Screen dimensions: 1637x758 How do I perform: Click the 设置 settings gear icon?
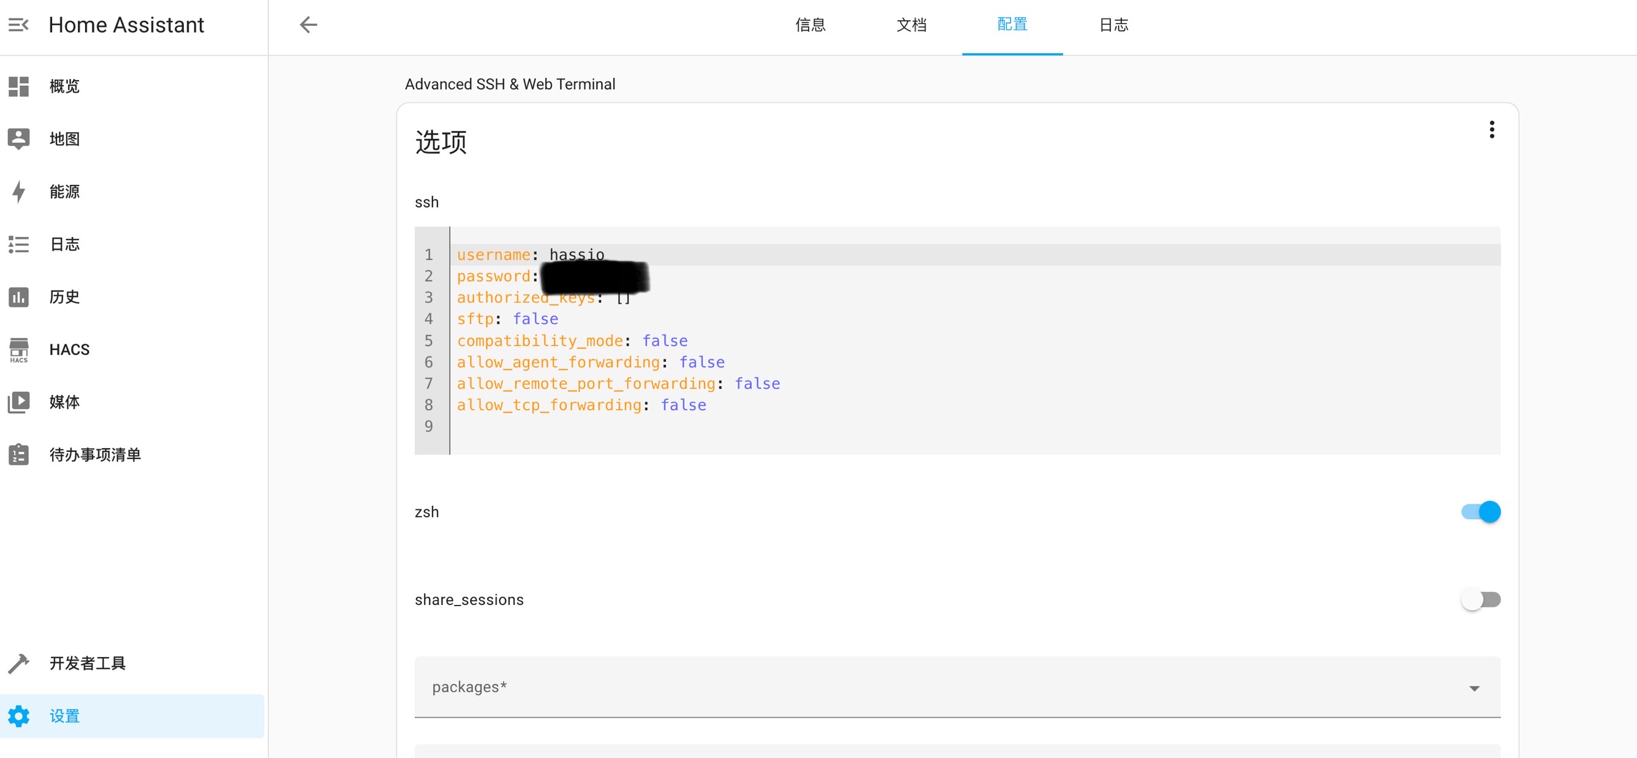pyautogui.click(x=18, y=716)
